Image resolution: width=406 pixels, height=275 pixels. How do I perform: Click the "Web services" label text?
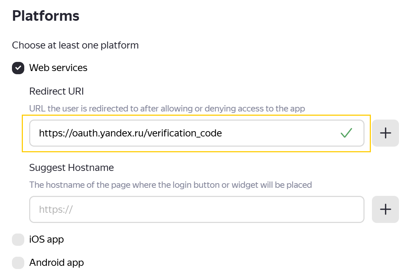coord(58,68)
